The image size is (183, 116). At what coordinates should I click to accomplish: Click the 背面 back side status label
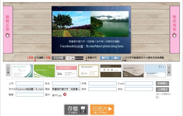coord(31,58)
